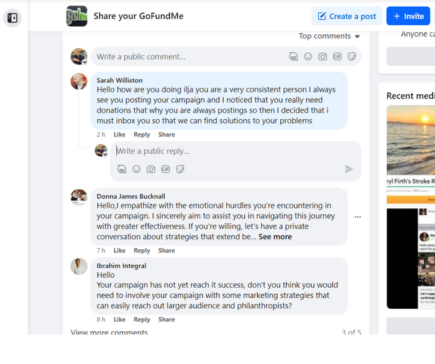Like Sarah Williston's comment
Image resolution: width=435 pixels, height=364 pixels.
click(x=119, y=135)
